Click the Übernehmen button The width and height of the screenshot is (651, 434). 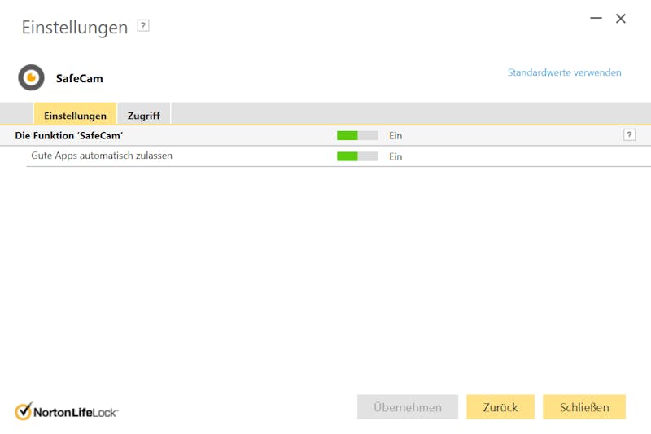(408, 407)
